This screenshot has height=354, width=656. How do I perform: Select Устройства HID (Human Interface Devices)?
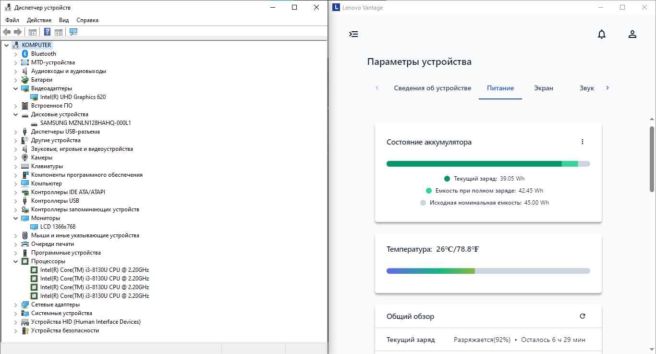coord(85,322)
